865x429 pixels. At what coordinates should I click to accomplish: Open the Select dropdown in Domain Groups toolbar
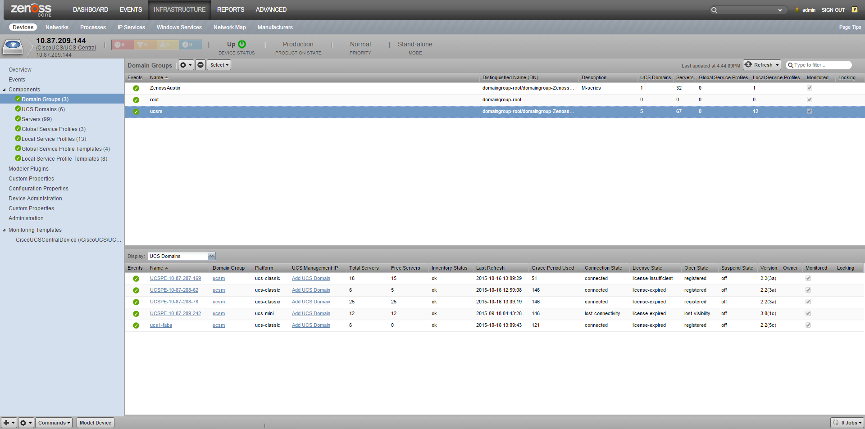pyautogui.click(x=219, y=65)
